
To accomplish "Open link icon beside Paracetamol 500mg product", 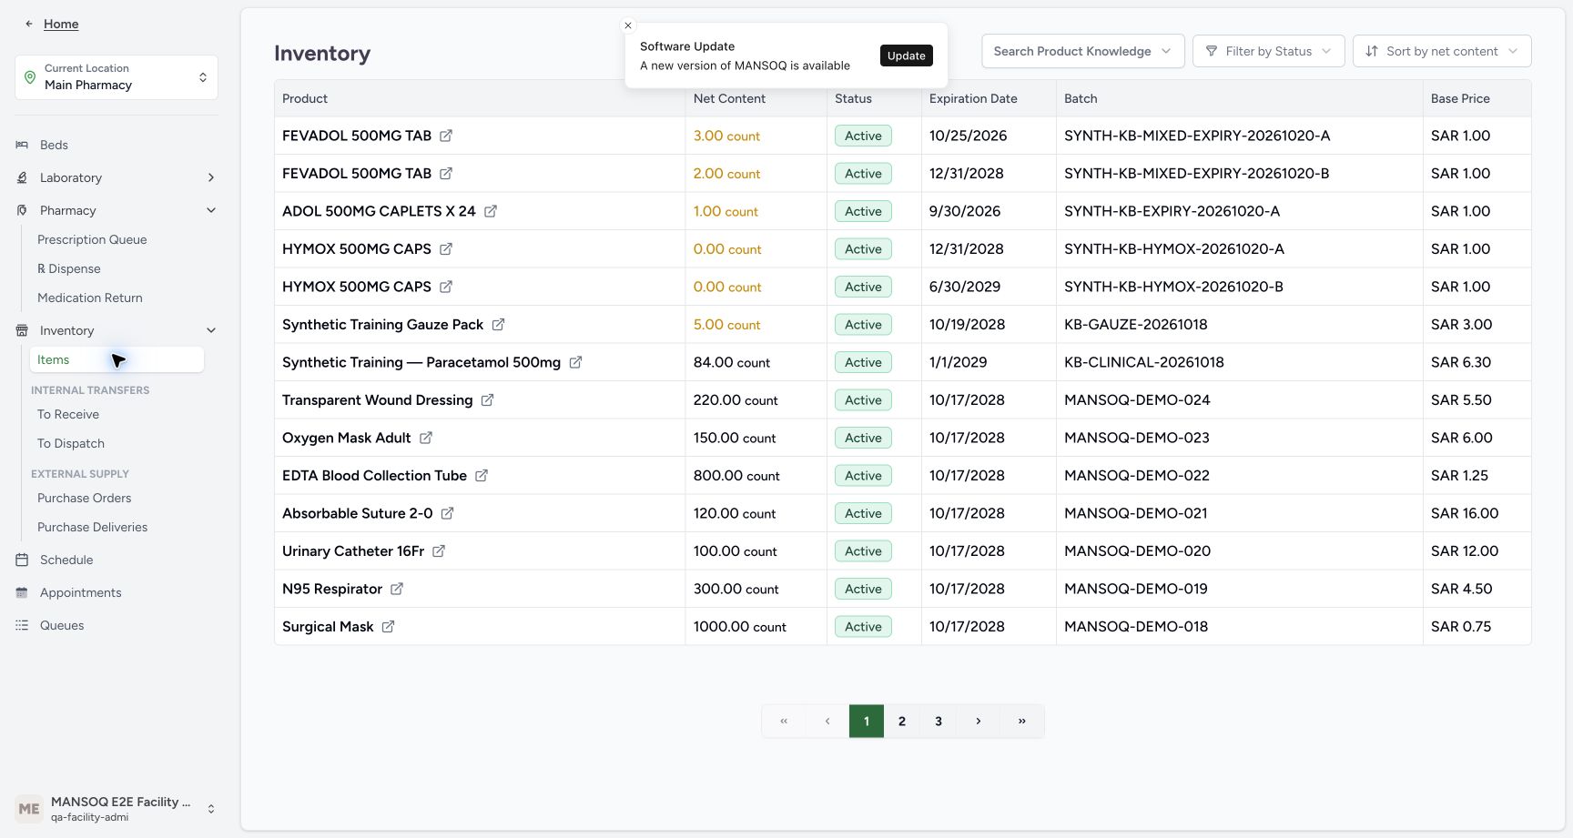I will (575, 362).
